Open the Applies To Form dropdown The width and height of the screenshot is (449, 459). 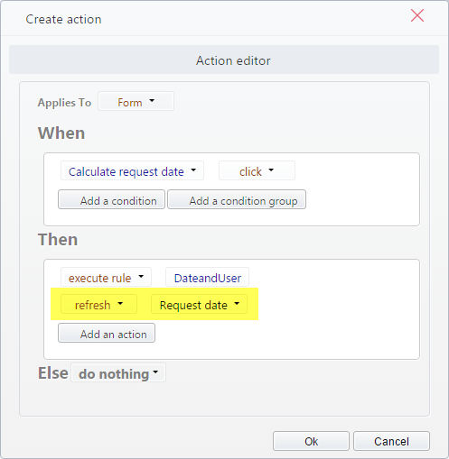click(x=136, y=101)
